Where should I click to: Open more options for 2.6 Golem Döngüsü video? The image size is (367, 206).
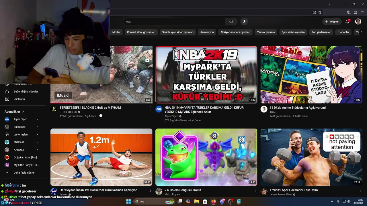coord(256,190)
